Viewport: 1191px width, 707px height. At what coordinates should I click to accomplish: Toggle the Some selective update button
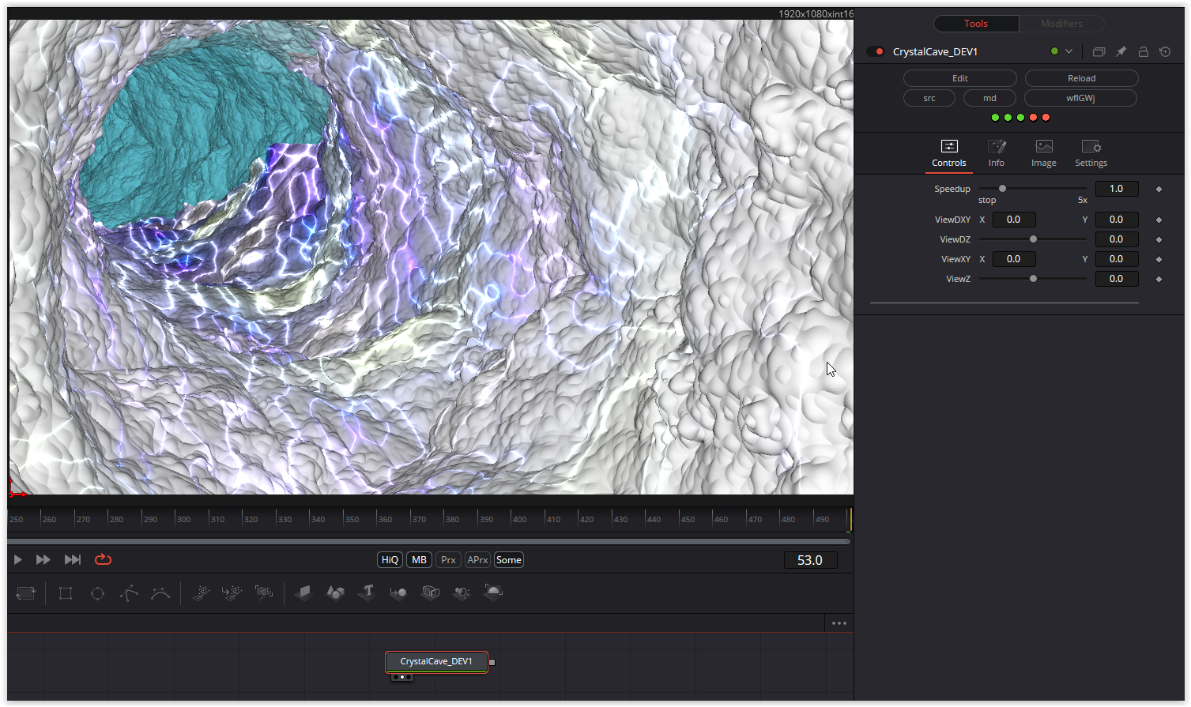click(508, 560)
